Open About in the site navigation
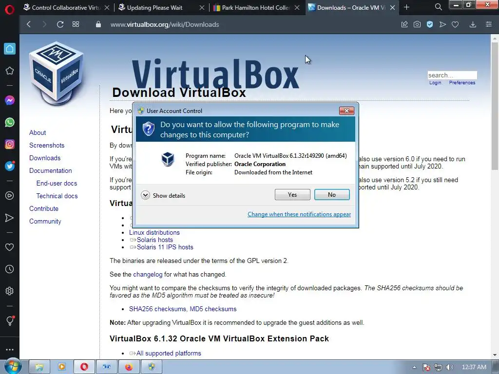499x374 pixels. point(38,132)
